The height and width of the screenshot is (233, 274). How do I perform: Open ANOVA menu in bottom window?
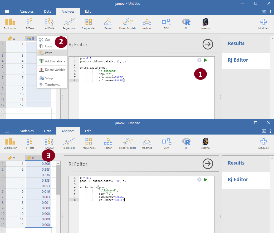(50, 143)
